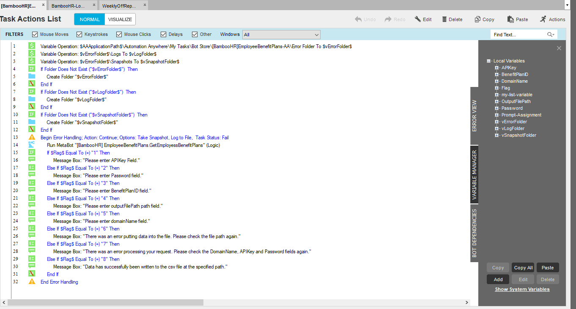The width and height of the screenshot is (576, 309).
Task: Click the Add variable button
Action: [498, 279]
